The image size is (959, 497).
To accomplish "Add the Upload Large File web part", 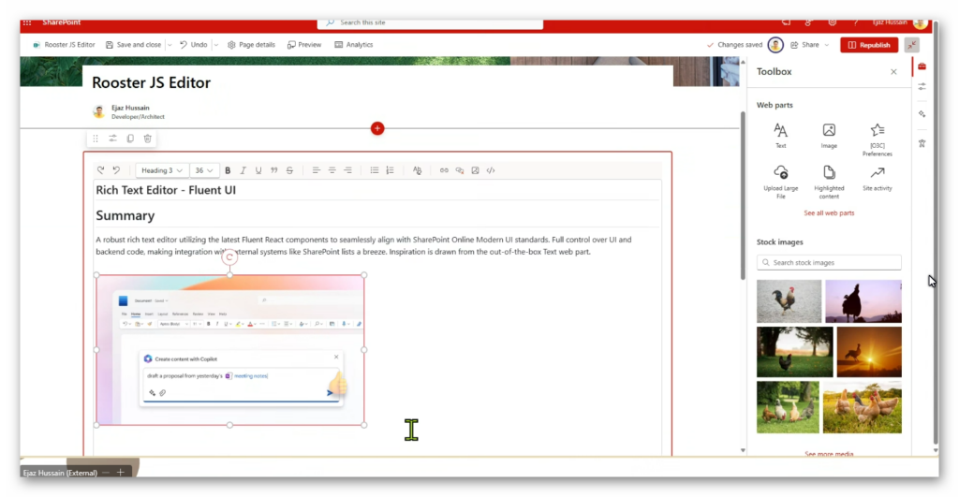I will point(780,182).
